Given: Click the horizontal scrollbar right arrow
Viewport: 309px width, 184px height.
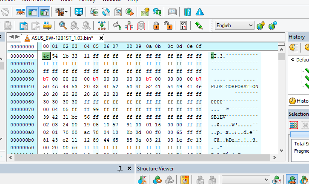Looking at the screenshot, I should pyautogui.click(x=274, y=157).
